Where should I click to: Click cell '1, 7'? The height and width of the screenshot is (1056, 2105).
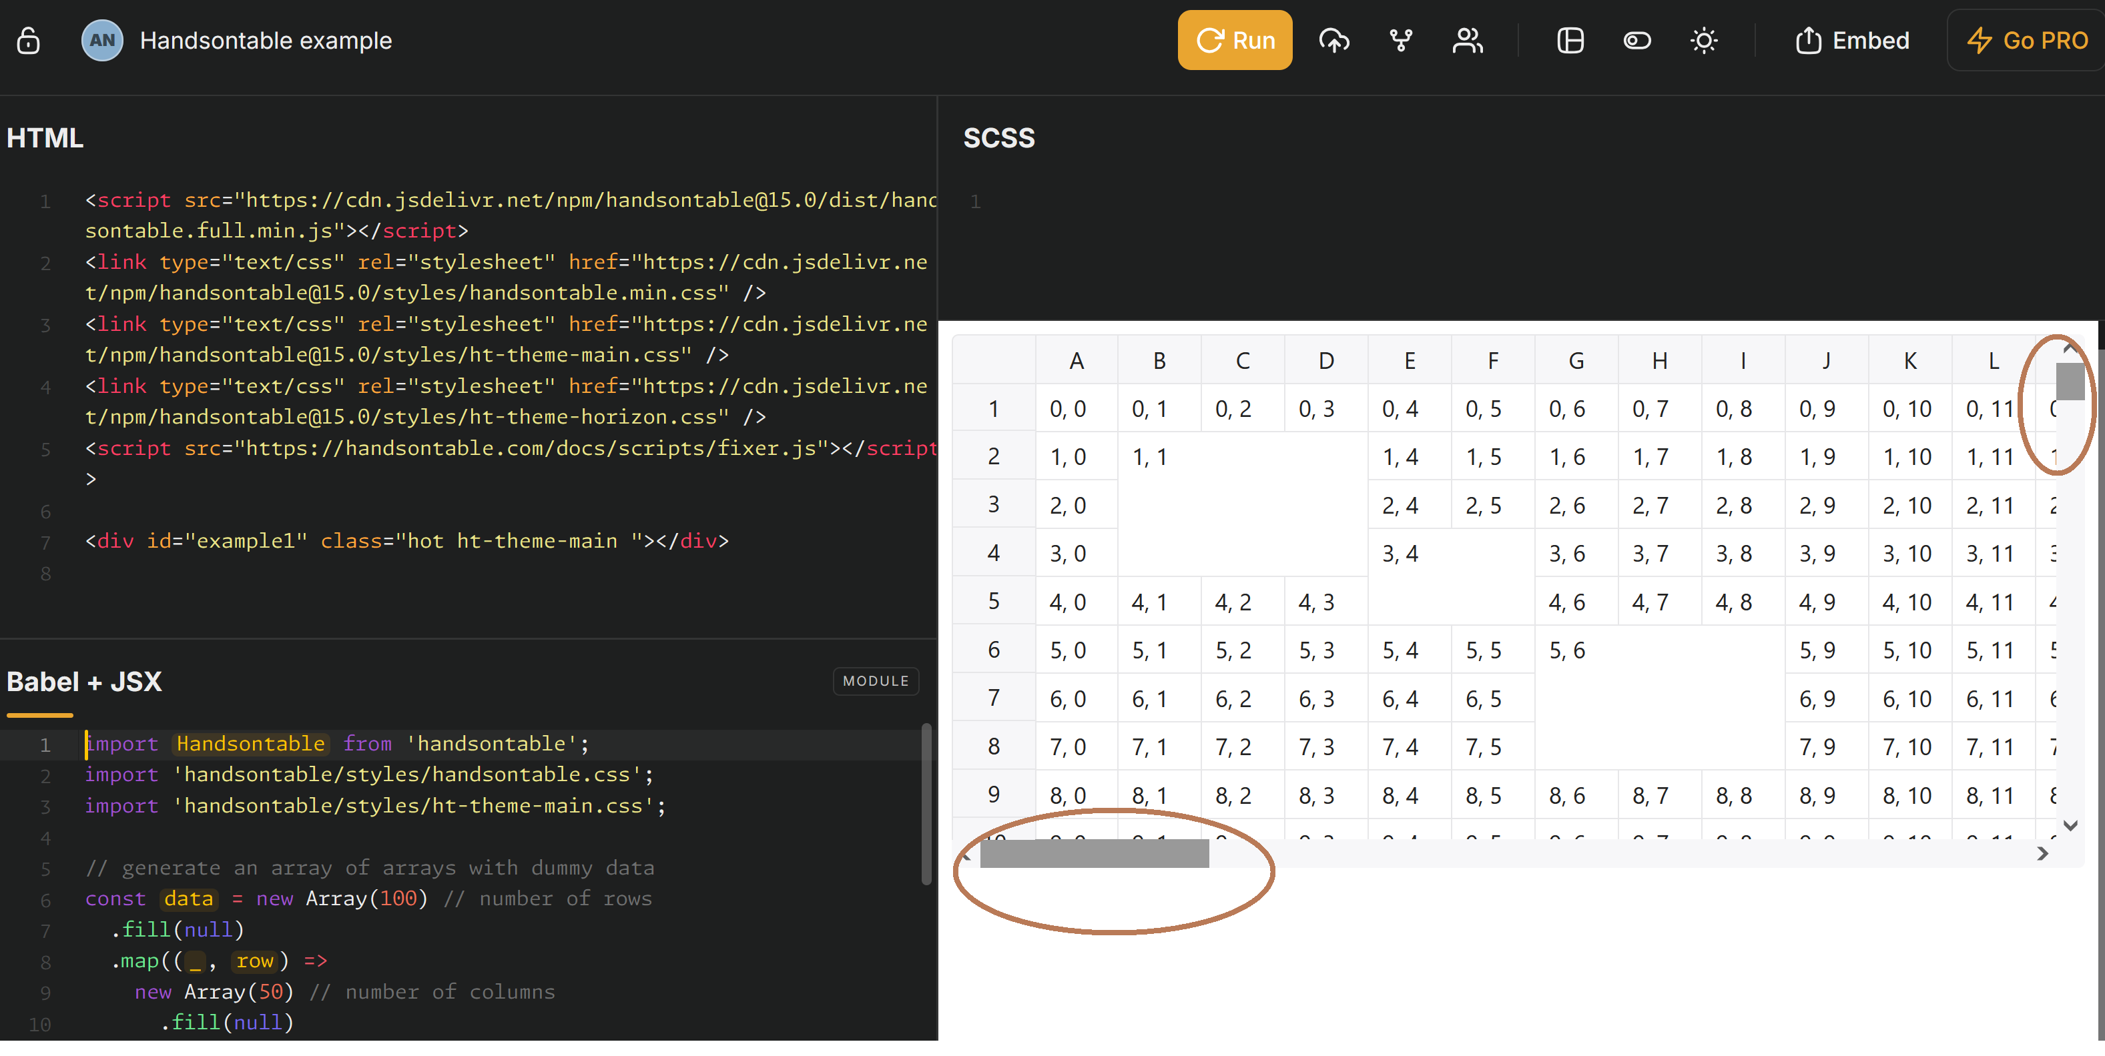[x=1660, y=456]
